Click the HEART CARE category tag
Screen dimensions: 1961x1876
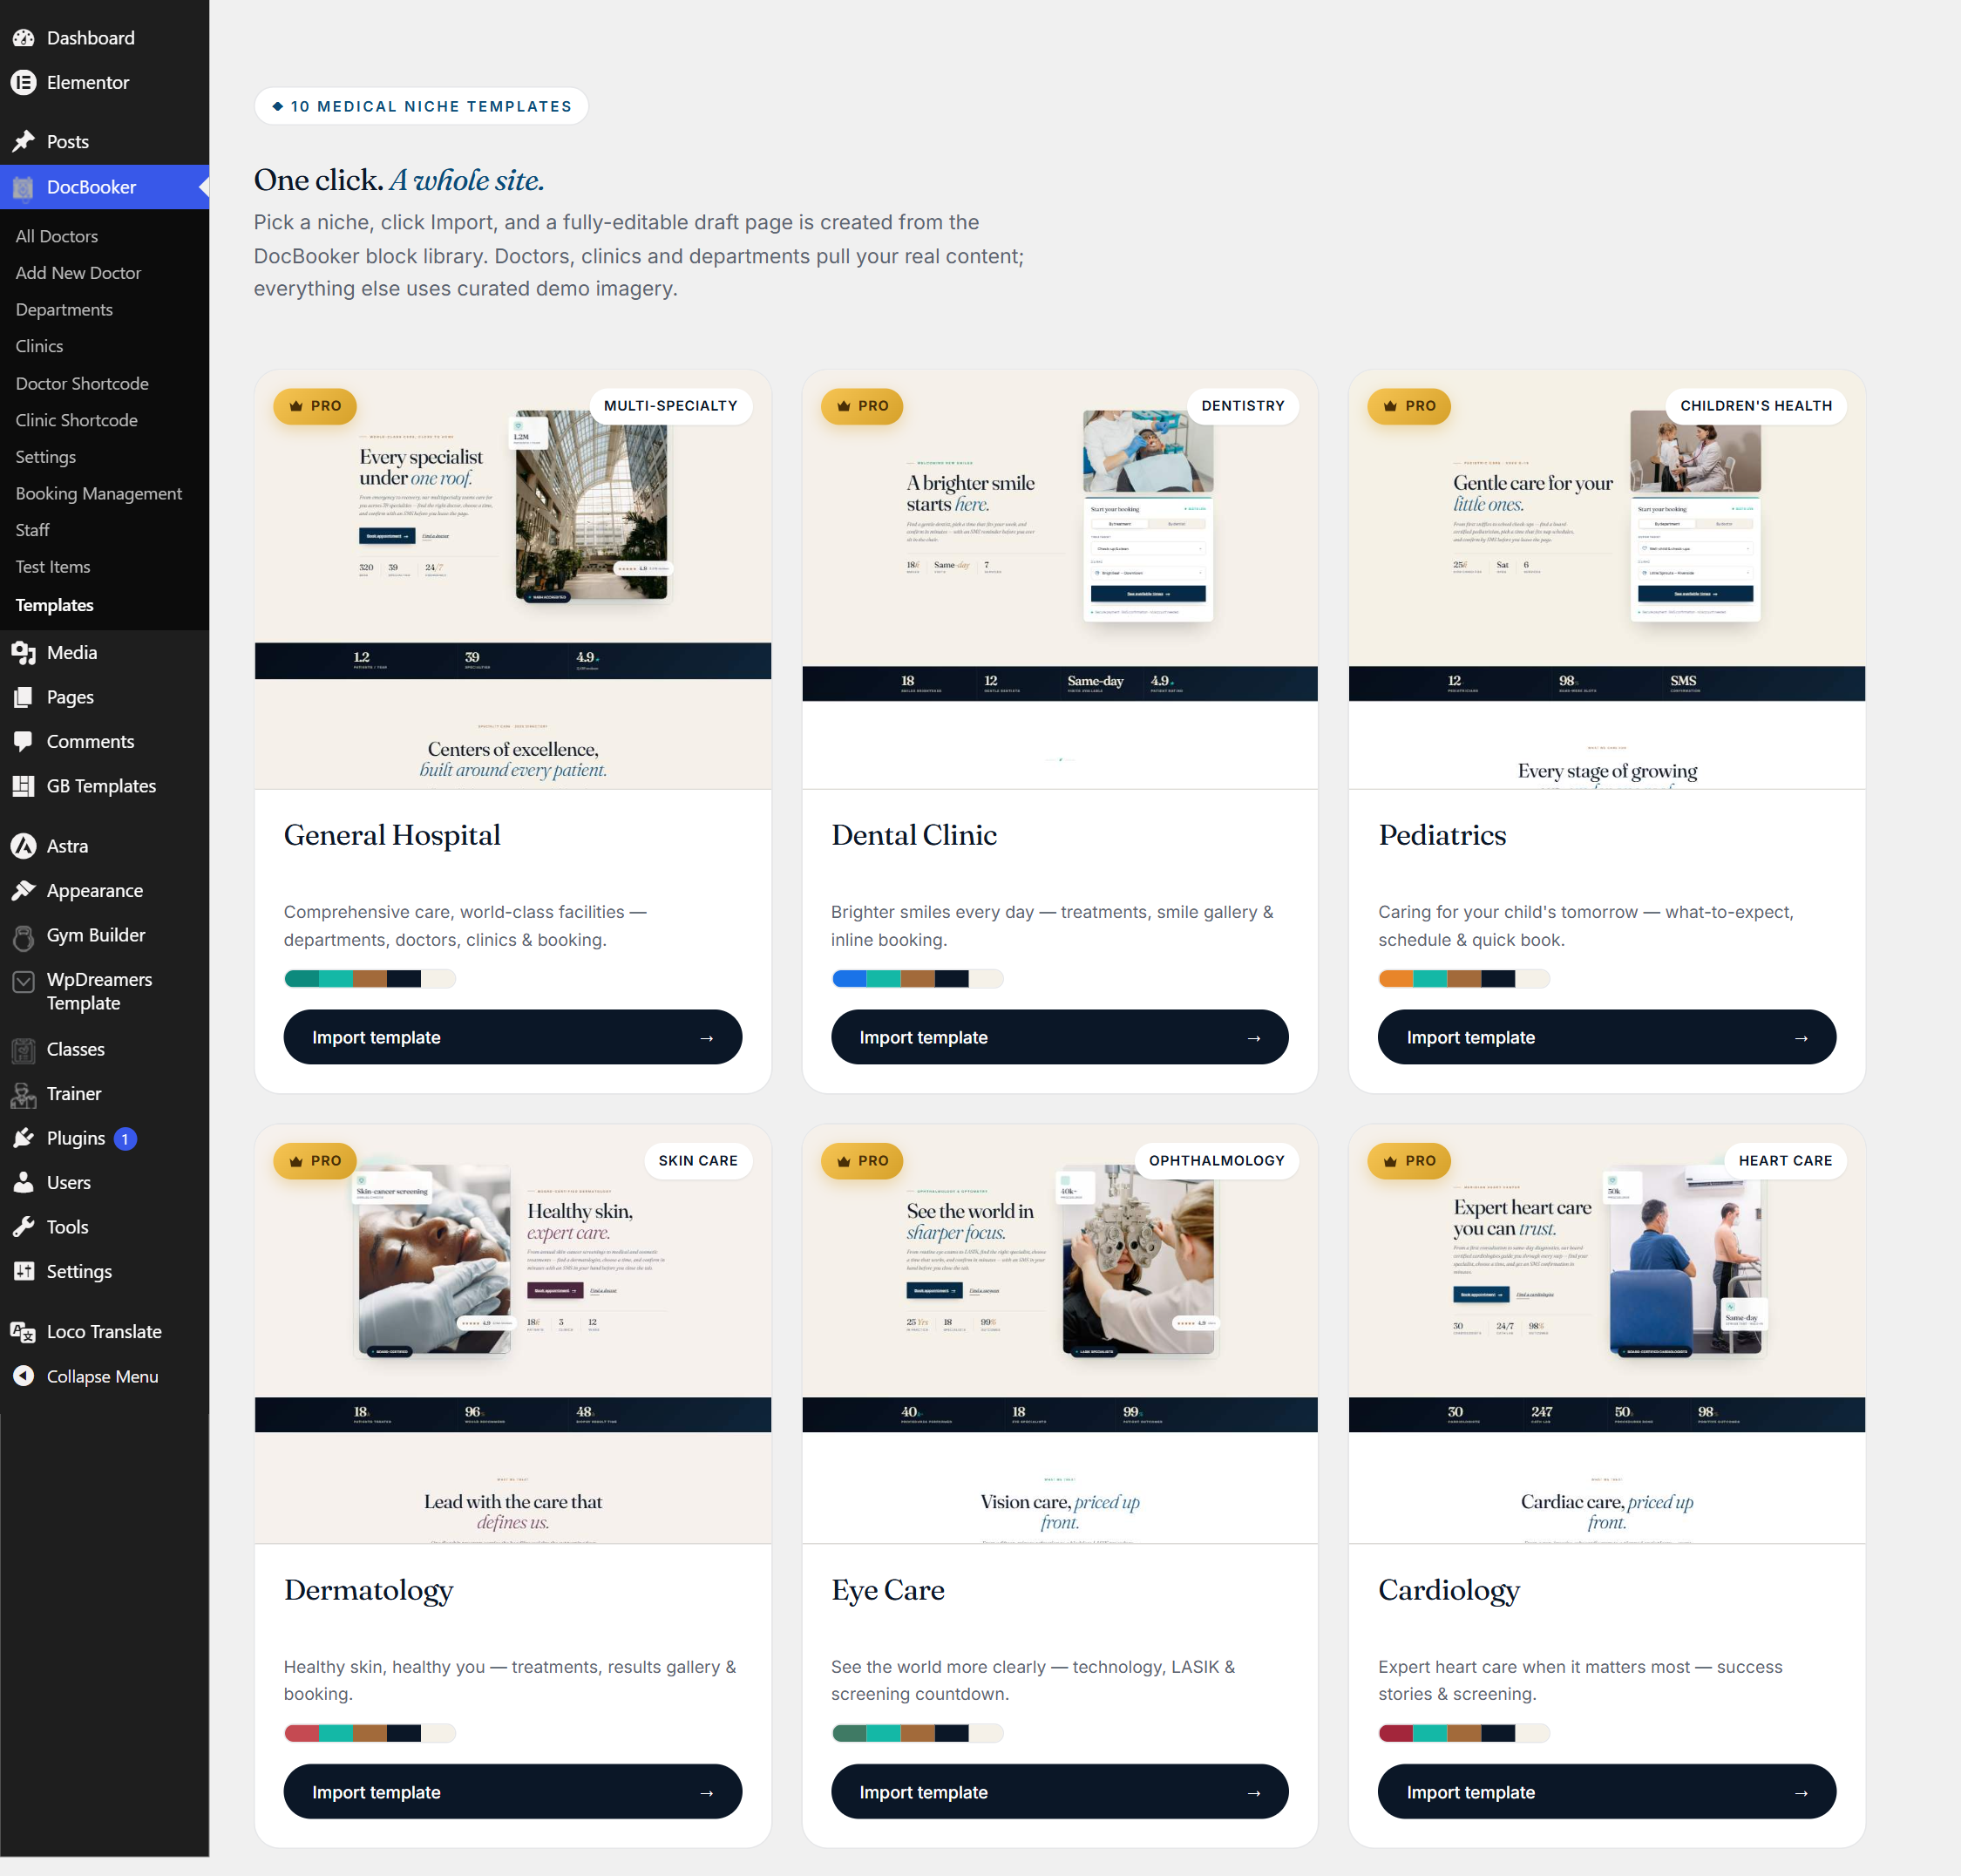point(1785,1161)
